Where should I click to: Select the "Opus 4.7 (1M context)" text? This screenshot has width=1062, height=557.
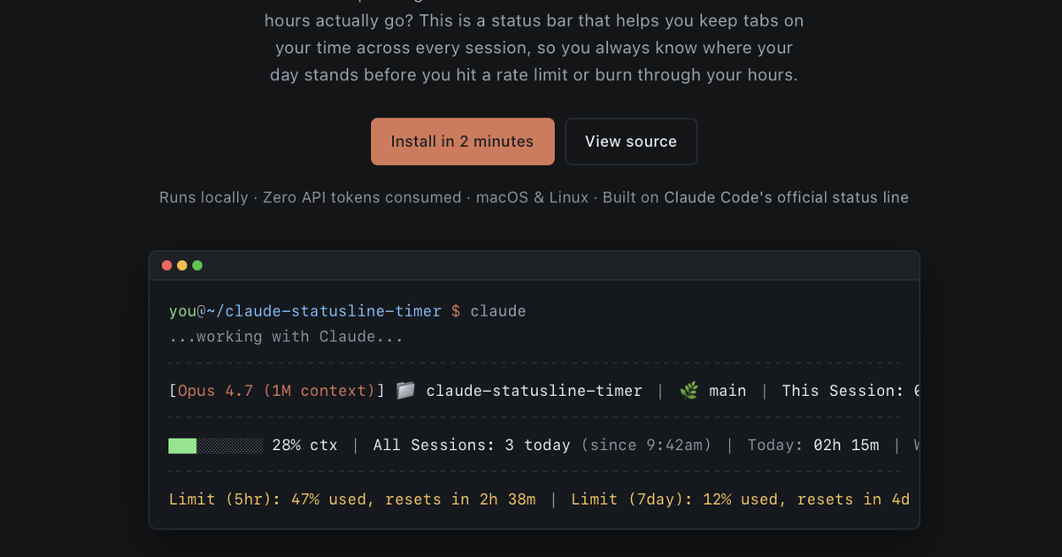point(276,391)
